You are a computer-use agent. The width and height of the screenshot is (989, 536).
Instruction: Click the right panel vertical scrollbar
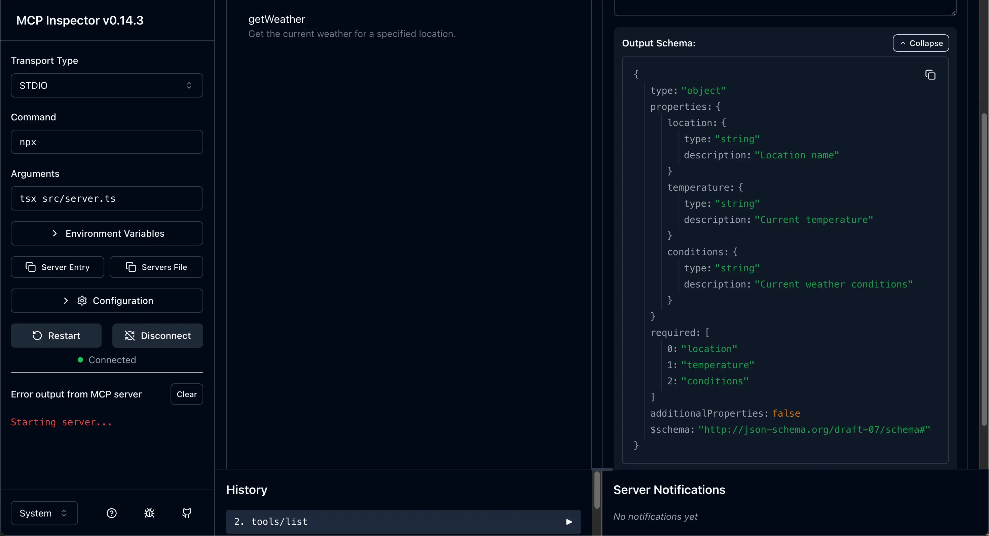[x=984, y=269]
